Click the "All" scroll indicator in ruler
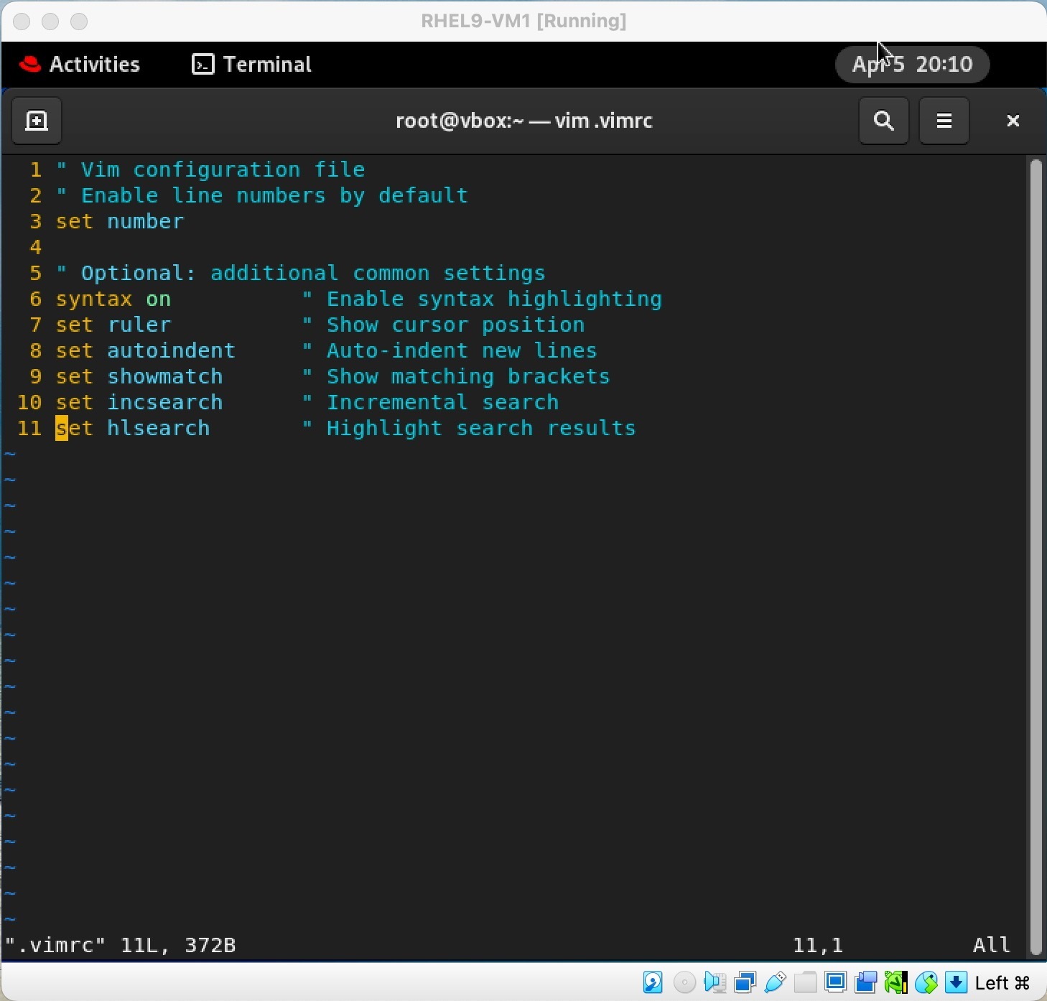This screenshot has height=1001, width=1047. click(x=992, y=945)
